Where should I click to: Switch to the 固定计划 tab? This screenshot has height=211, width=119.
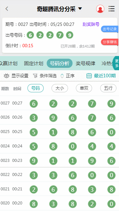[x=34, y=63]
